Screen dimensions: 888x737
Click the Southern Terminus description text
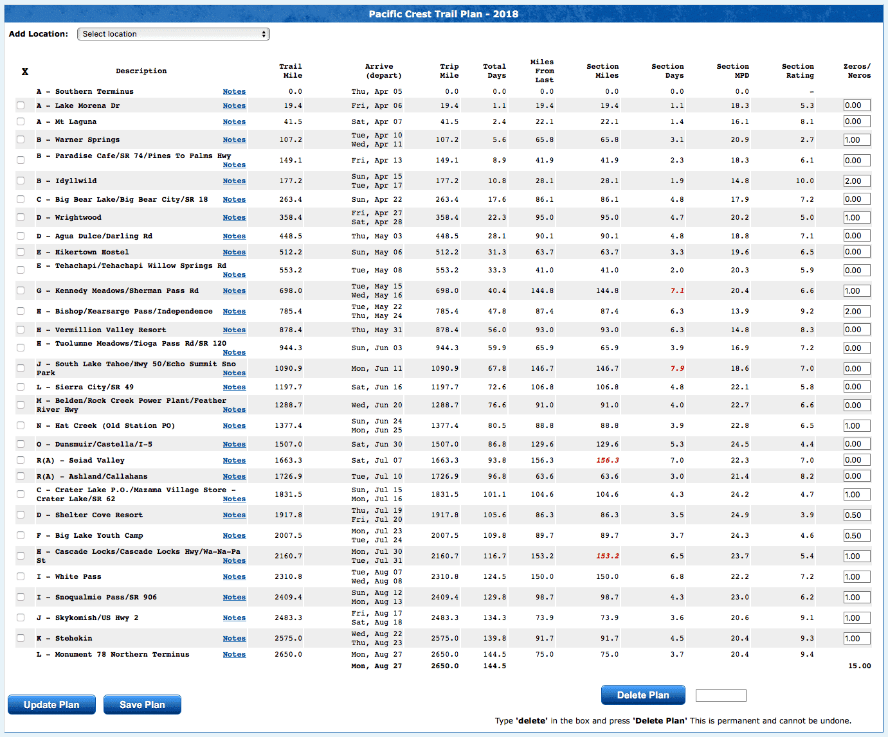coord(85,92)
